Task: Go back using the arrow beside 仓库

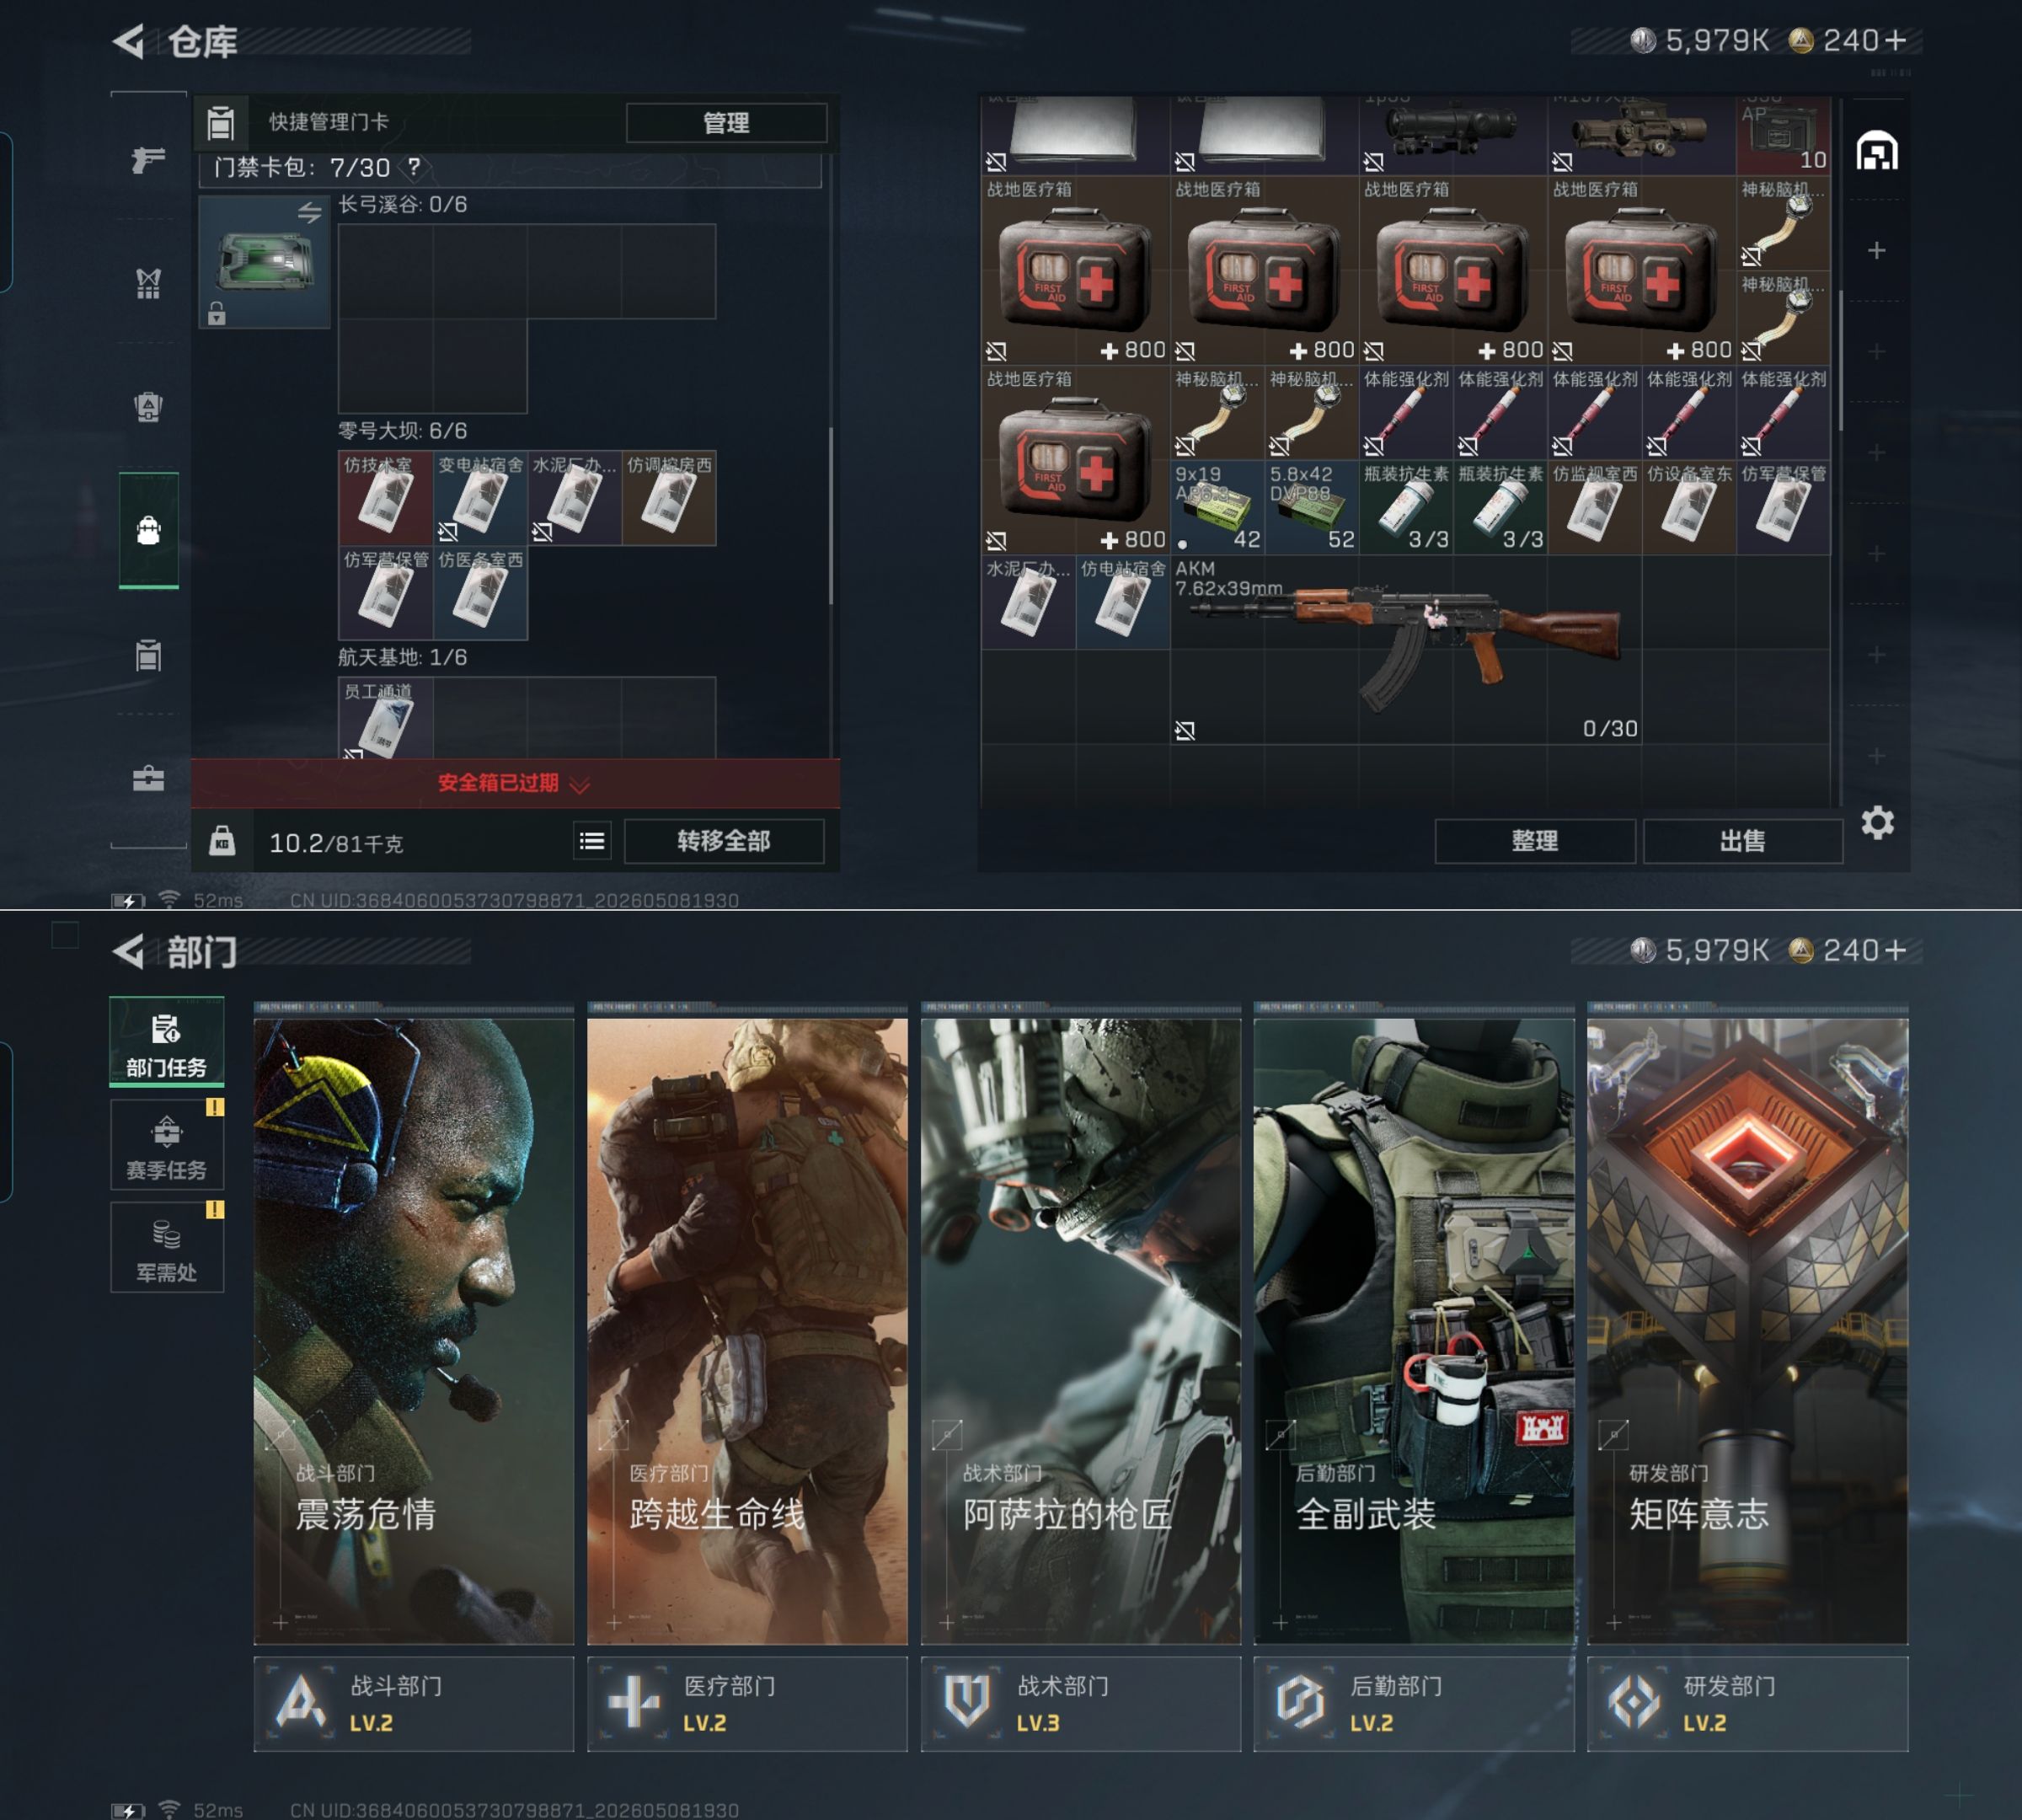Action: coord(129,41)
